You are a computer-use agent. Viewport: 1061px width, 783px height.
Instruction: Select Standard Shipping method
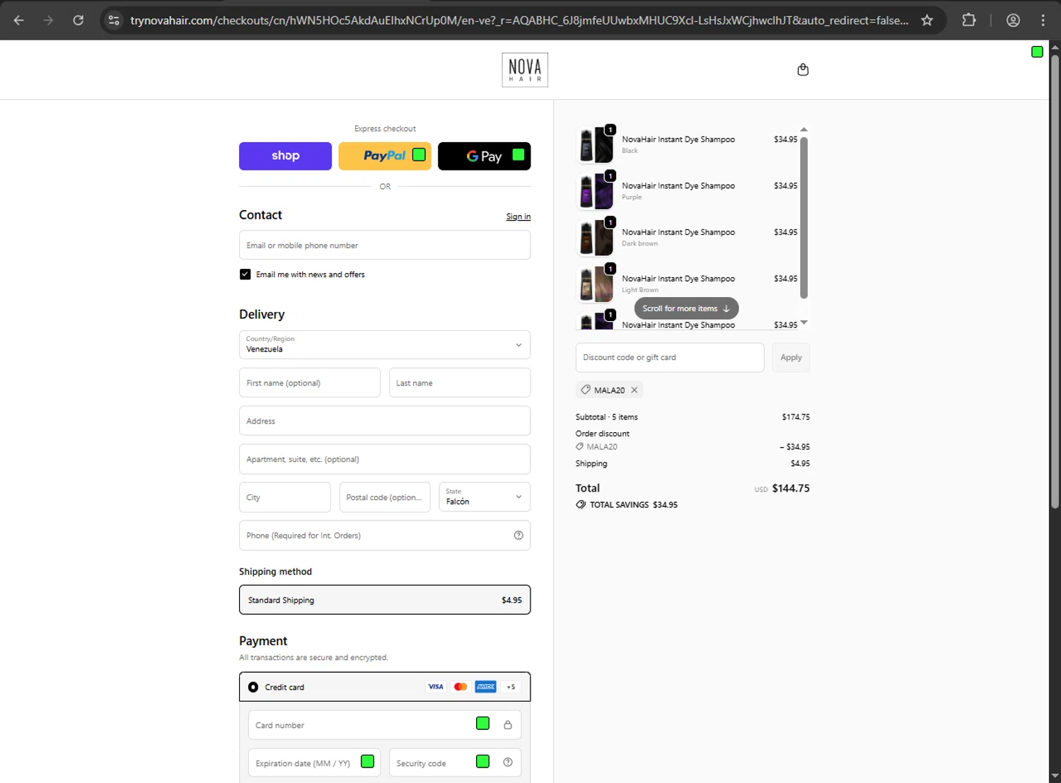385,600
